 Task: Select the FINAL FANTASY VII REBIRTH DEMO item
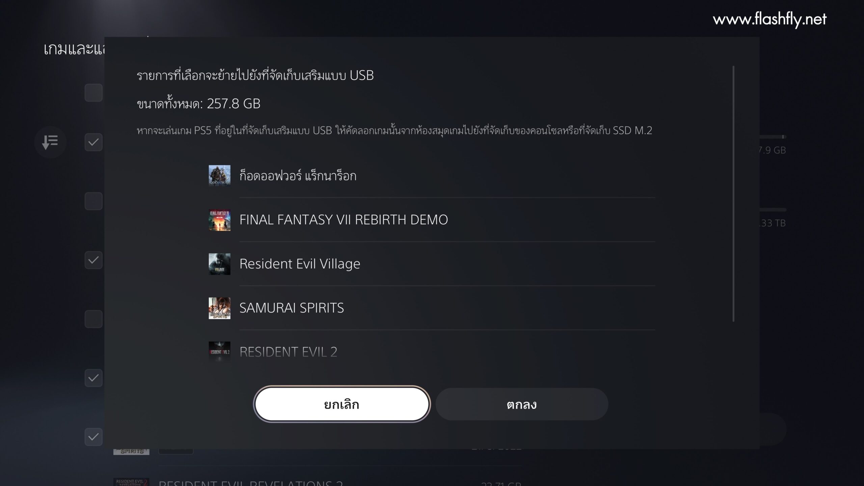point(432,220)
